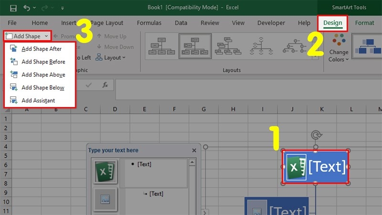382x215 pixels.
Task: Select the top [Text] SmartArt shape
Action: click(316, 167)
